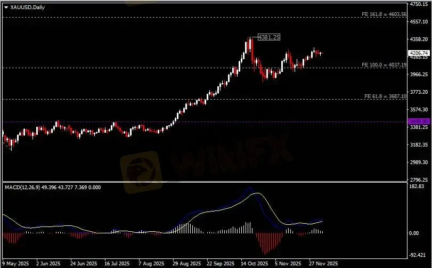This screenshot has width=432, height=268.
Task: Select the FE 61.8 = 3687.10 level label
Action: point(385,96)
